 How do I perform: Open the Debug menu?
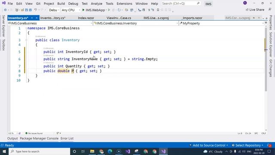coord(73,3)
